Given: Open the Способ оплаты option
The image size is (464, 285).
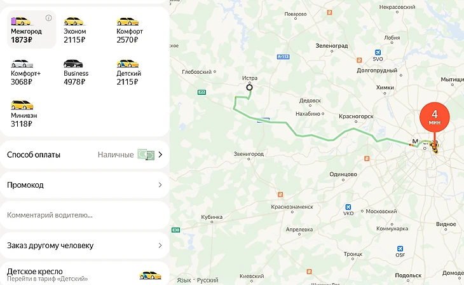Looking at the screenshot, I should (x=85, y=155).
